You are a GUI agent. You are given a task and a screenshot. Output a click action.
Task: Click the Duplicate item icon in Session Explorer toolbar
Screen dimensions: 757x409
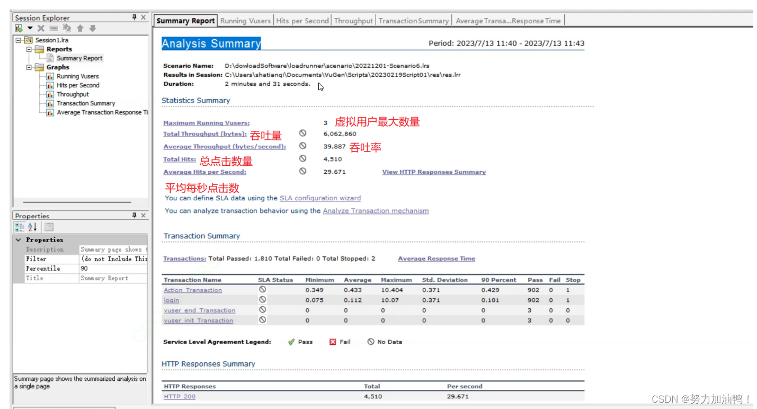[67, 28]
